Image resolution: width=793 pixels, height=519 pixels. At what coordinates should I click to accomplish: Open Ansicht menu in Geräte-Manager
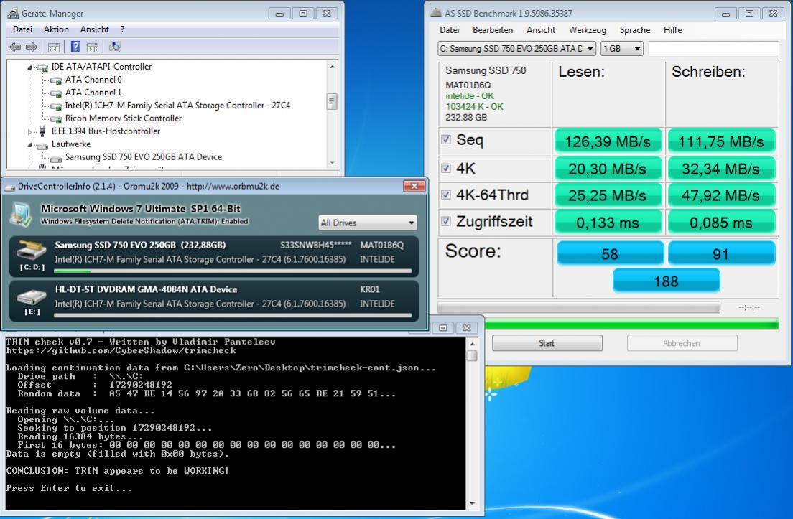[x=95, y=30]
